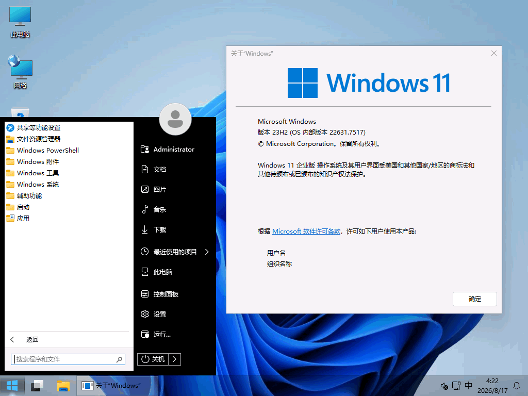Viewport: 528px width, 396px height.
Task: Click the 设置 gear icon
Action: tap(145, 314)
